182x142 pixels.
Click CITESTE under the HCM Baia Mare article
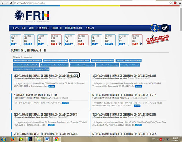coord(137,106)
